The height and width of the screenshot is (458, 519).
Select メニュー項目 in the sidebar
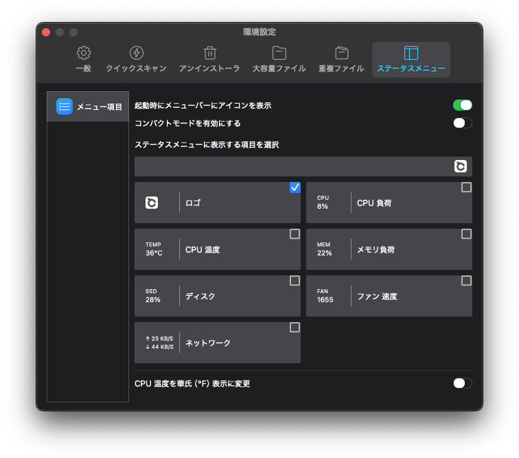coord(88,106)
